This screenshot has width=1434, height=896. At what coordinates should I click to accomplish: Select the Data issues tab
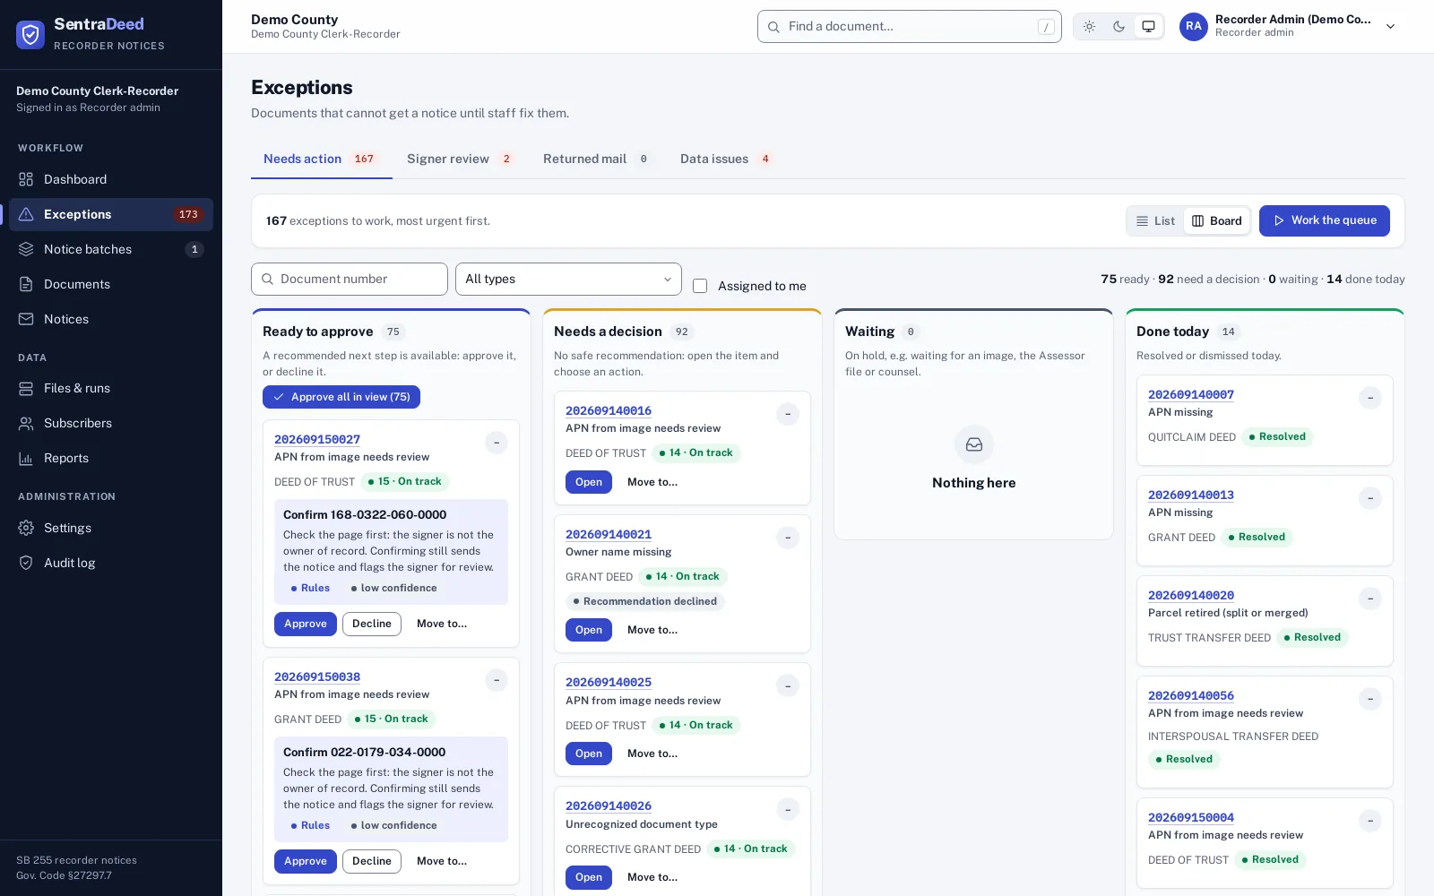[x=727, y=159]
